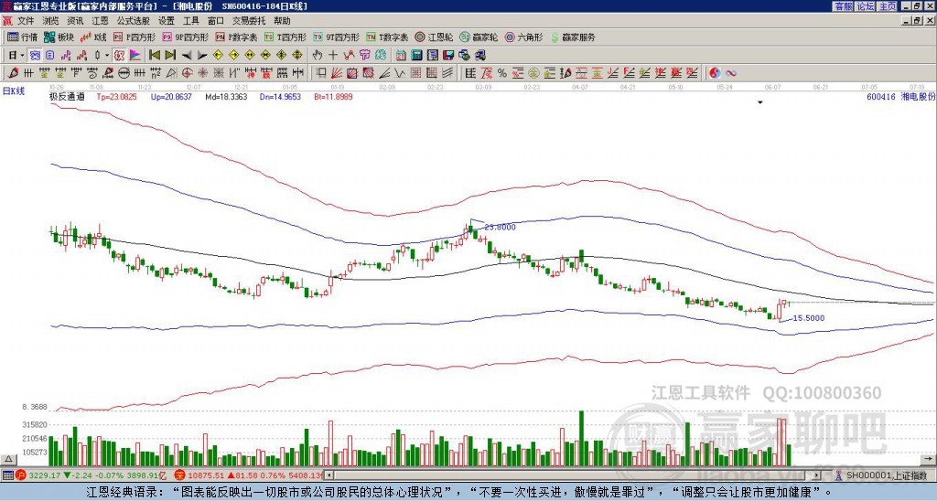Click the circled crosshair target icon

pos(187,73)
